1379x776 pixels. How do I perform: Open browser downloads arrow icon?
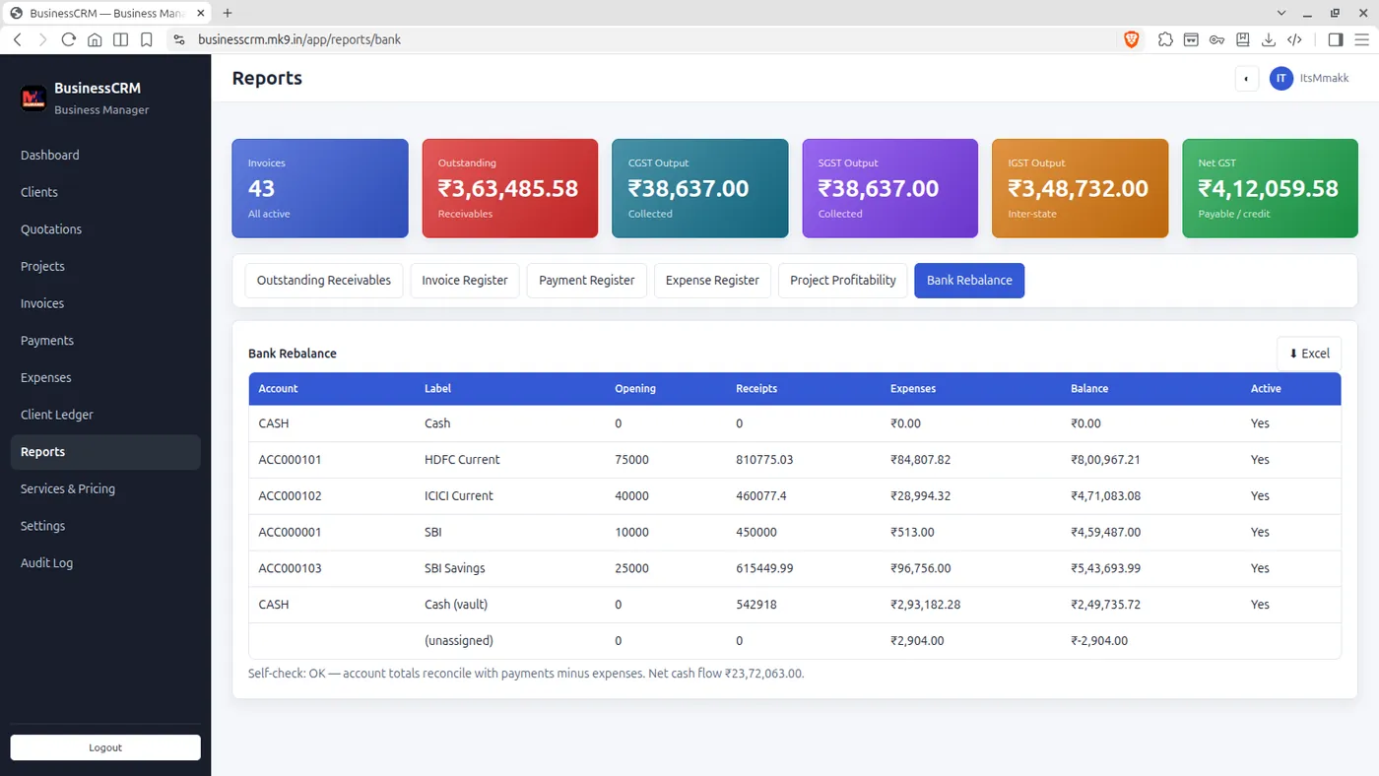pos(1269,39)
